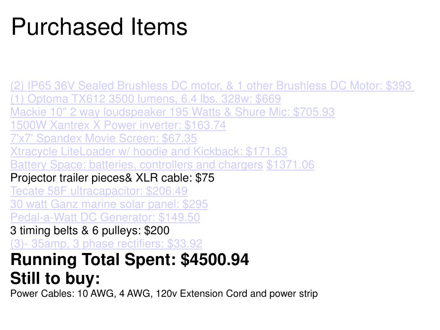Select the Running Total Spent $4500.94 text
The width and height of the screenshot is (440, 330).
129,259
